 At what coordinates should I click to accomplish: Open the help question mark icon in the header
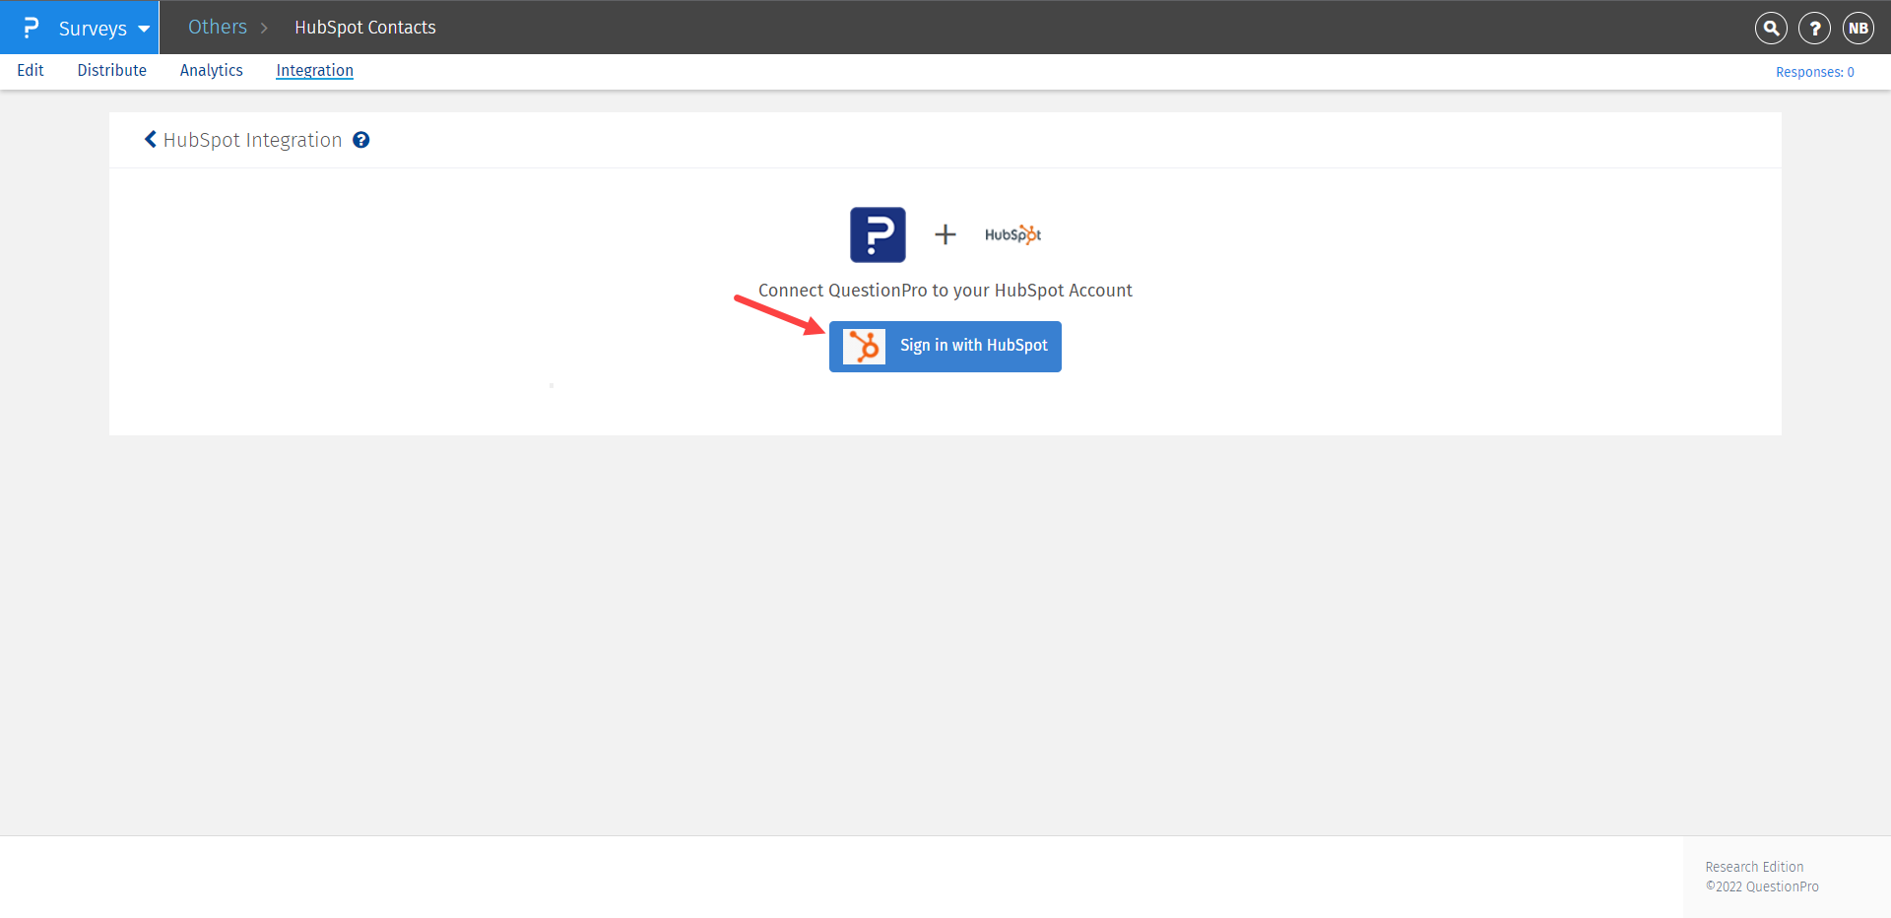click(1814, 28)
